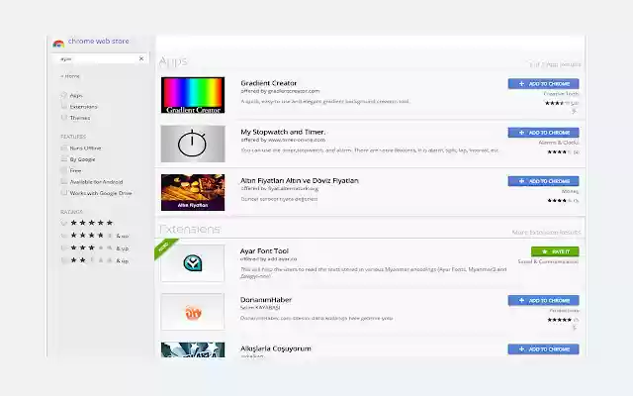Click Rate It for Ayar Font Tool

click(555, 251)
